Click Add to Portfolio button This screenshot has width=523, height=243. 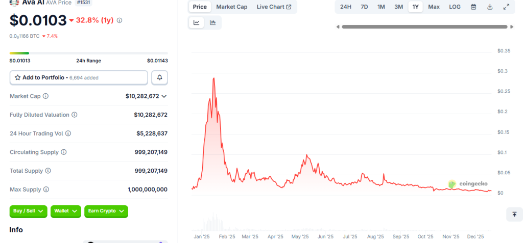point(79,77)
